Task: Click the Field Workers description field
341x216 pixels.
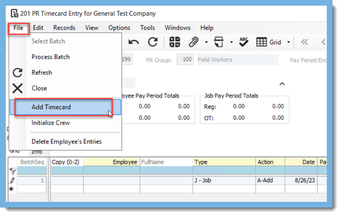Action: [x=238, y=59]
